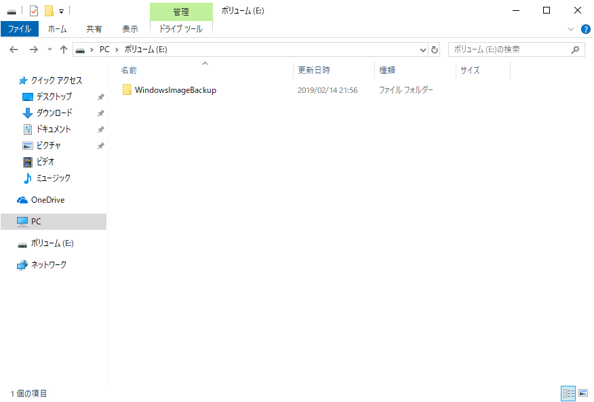Open デスクトップ in navigation pane
The width and height of the screenshot is (594, 402).
click(x=54, y=97)
